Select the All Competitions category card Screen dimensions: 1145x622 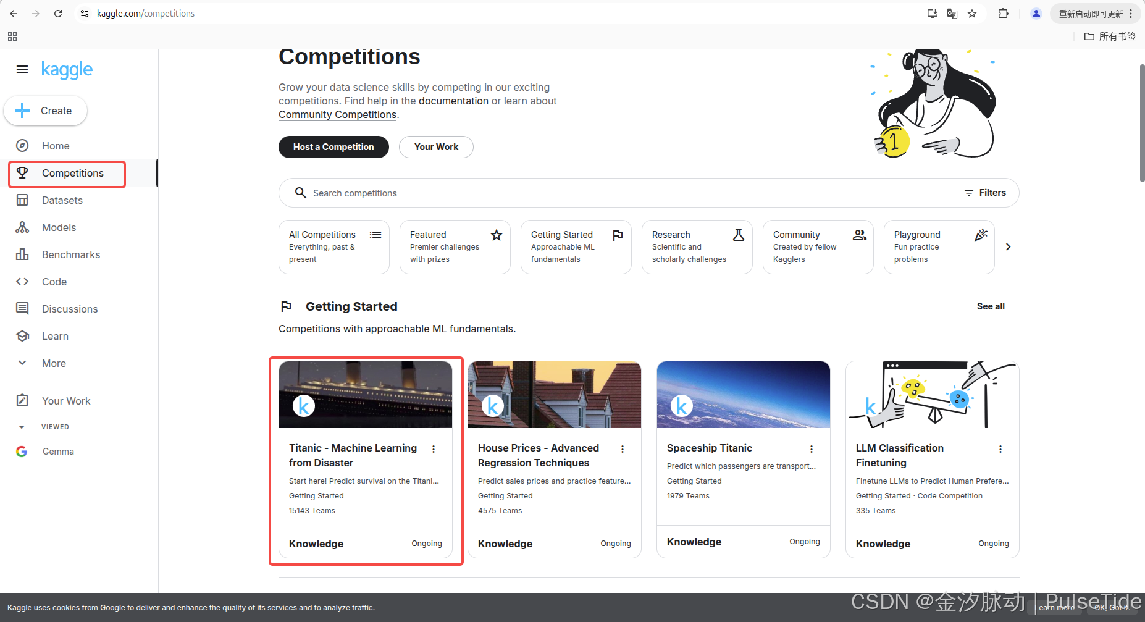334,247
